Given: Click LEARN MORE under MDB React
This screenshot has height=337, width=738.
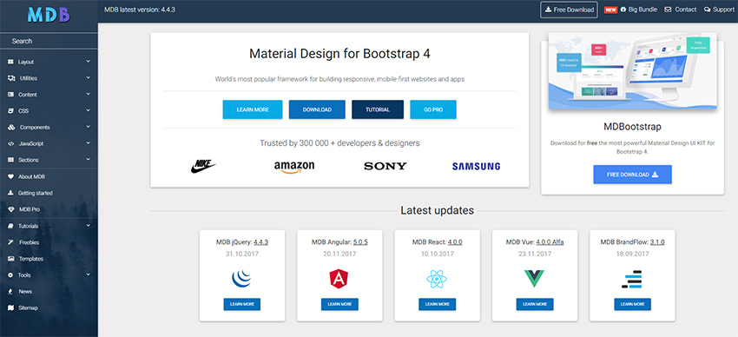Looking at the screenshot, I should tap(438, 305).
